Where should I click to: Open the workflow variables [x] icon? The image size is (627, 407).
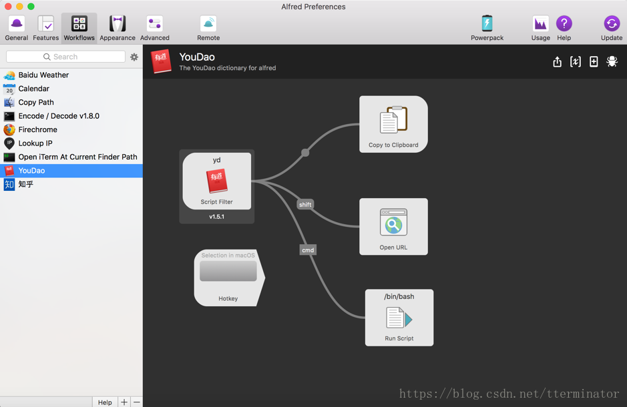pos(575,61)
